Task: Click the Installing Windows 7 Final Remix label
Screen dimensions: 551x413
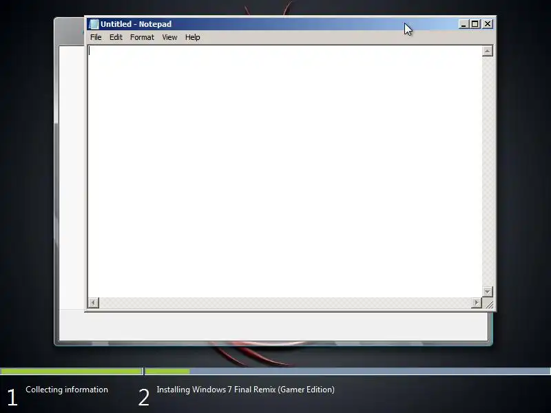Action: tap(245, 390)
